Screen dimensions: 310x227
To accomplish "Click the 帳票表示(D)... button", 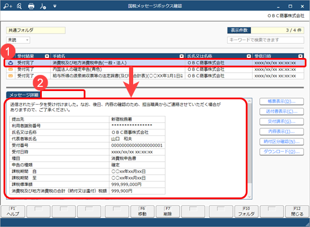I will [282, 102].
